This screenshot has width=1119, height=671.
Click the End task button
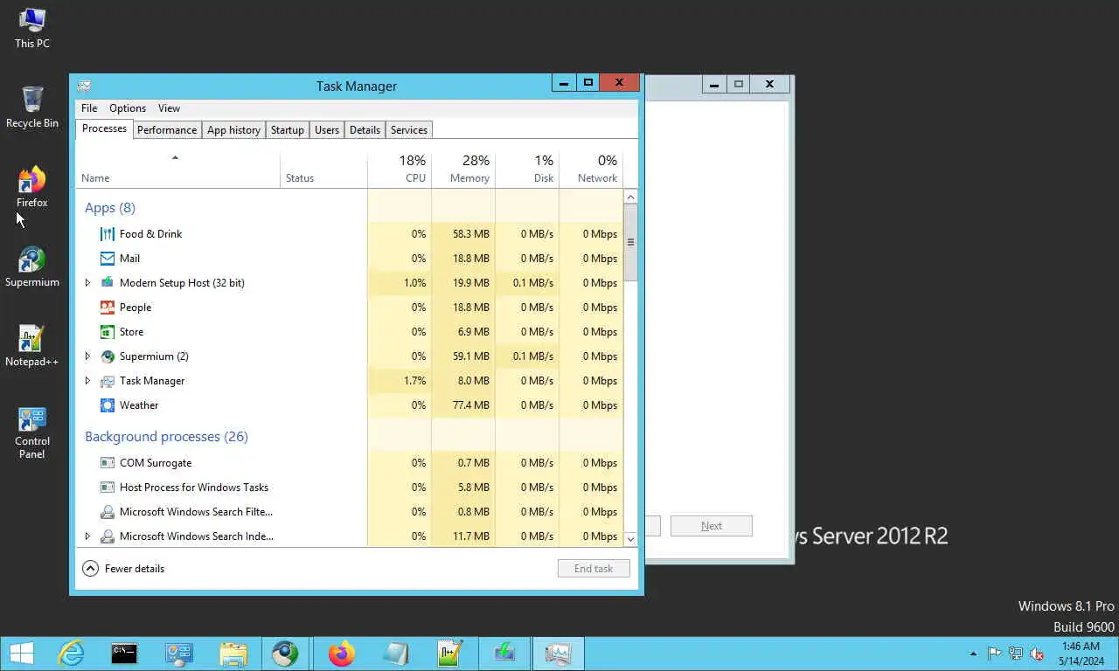click(594, 569)
